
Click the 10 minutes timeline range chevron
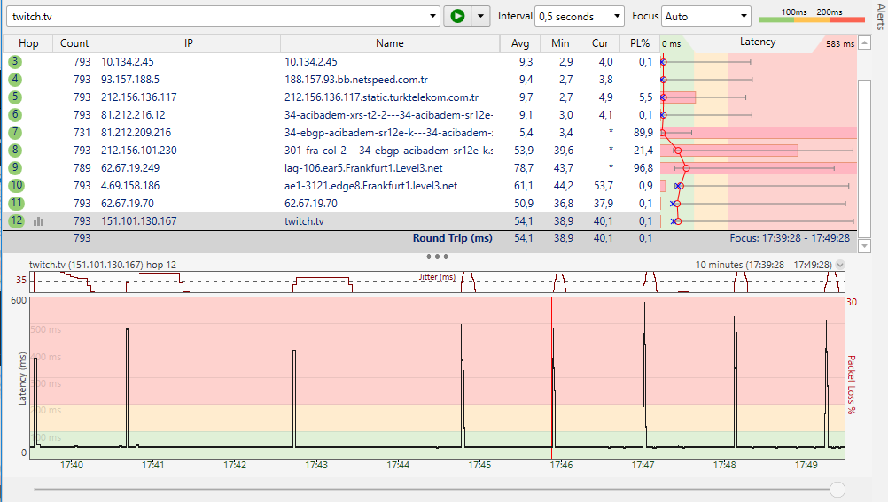point(840,265)
